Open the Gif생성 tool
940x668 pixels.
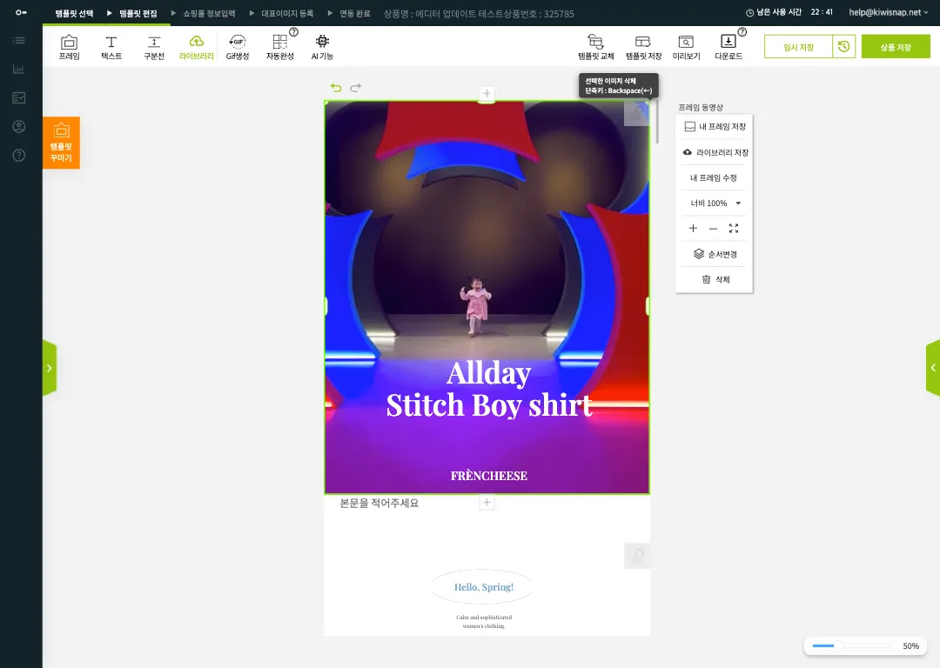tap(238, 47)
